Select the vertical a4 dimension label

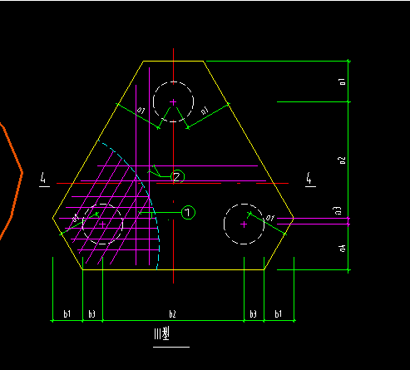pyautogui.click(x=343, y=249)
